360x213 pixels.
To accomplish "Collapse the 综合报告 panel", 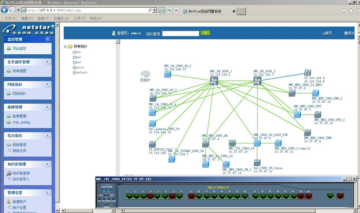I will pyautogui.click(x=48, y=136).
